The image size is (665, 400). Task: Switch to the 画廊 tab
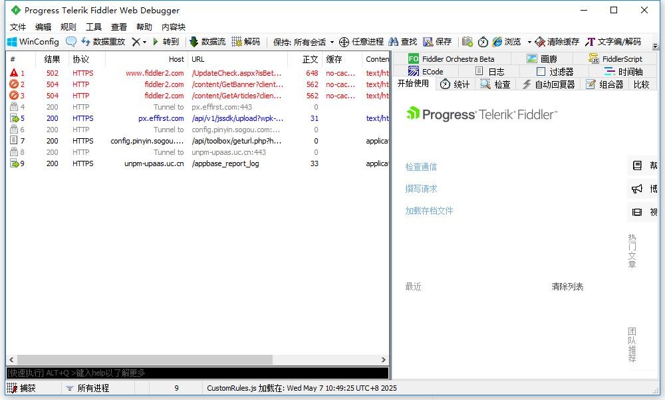coord(541,59)
